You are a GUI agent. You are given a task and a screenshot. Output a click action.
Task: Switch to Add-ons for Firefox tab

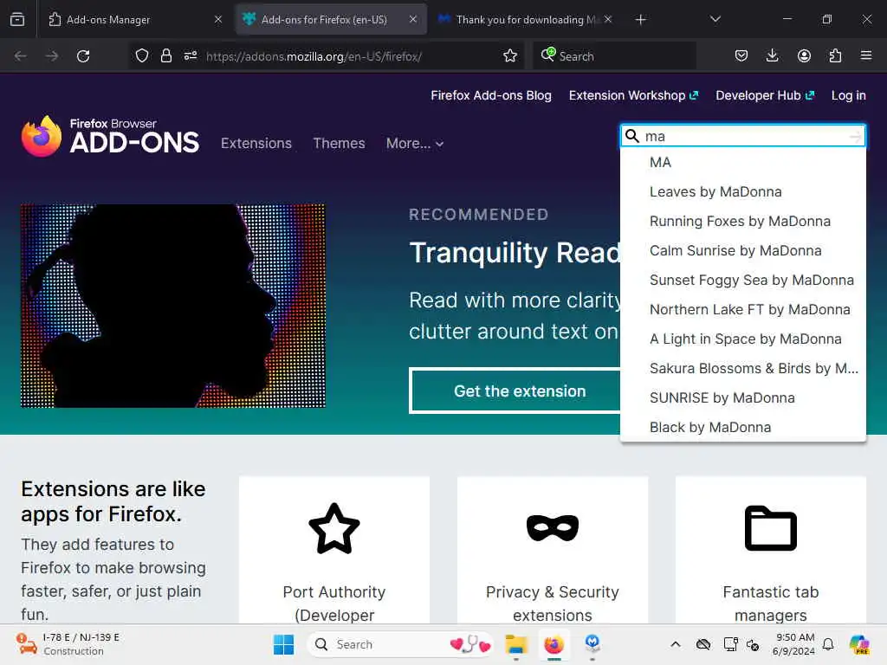point(331,19)
